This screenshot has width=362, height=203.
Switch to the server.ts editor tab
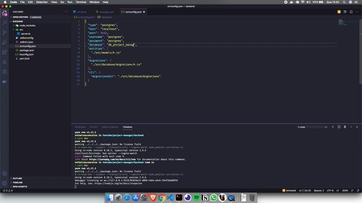(81, 12)
